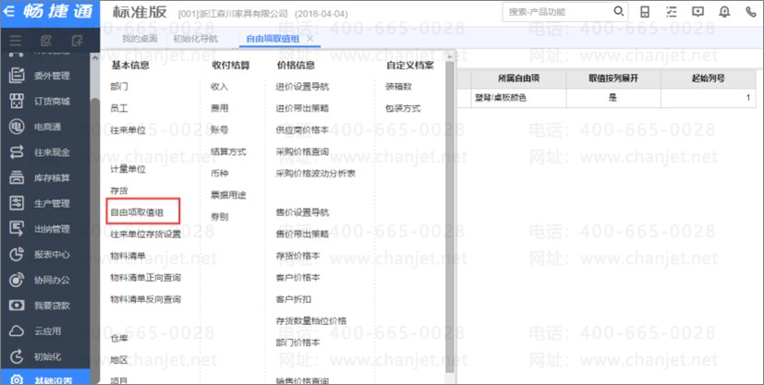
Task: Open 部门 under 基本信息
Action: [119, 87]
